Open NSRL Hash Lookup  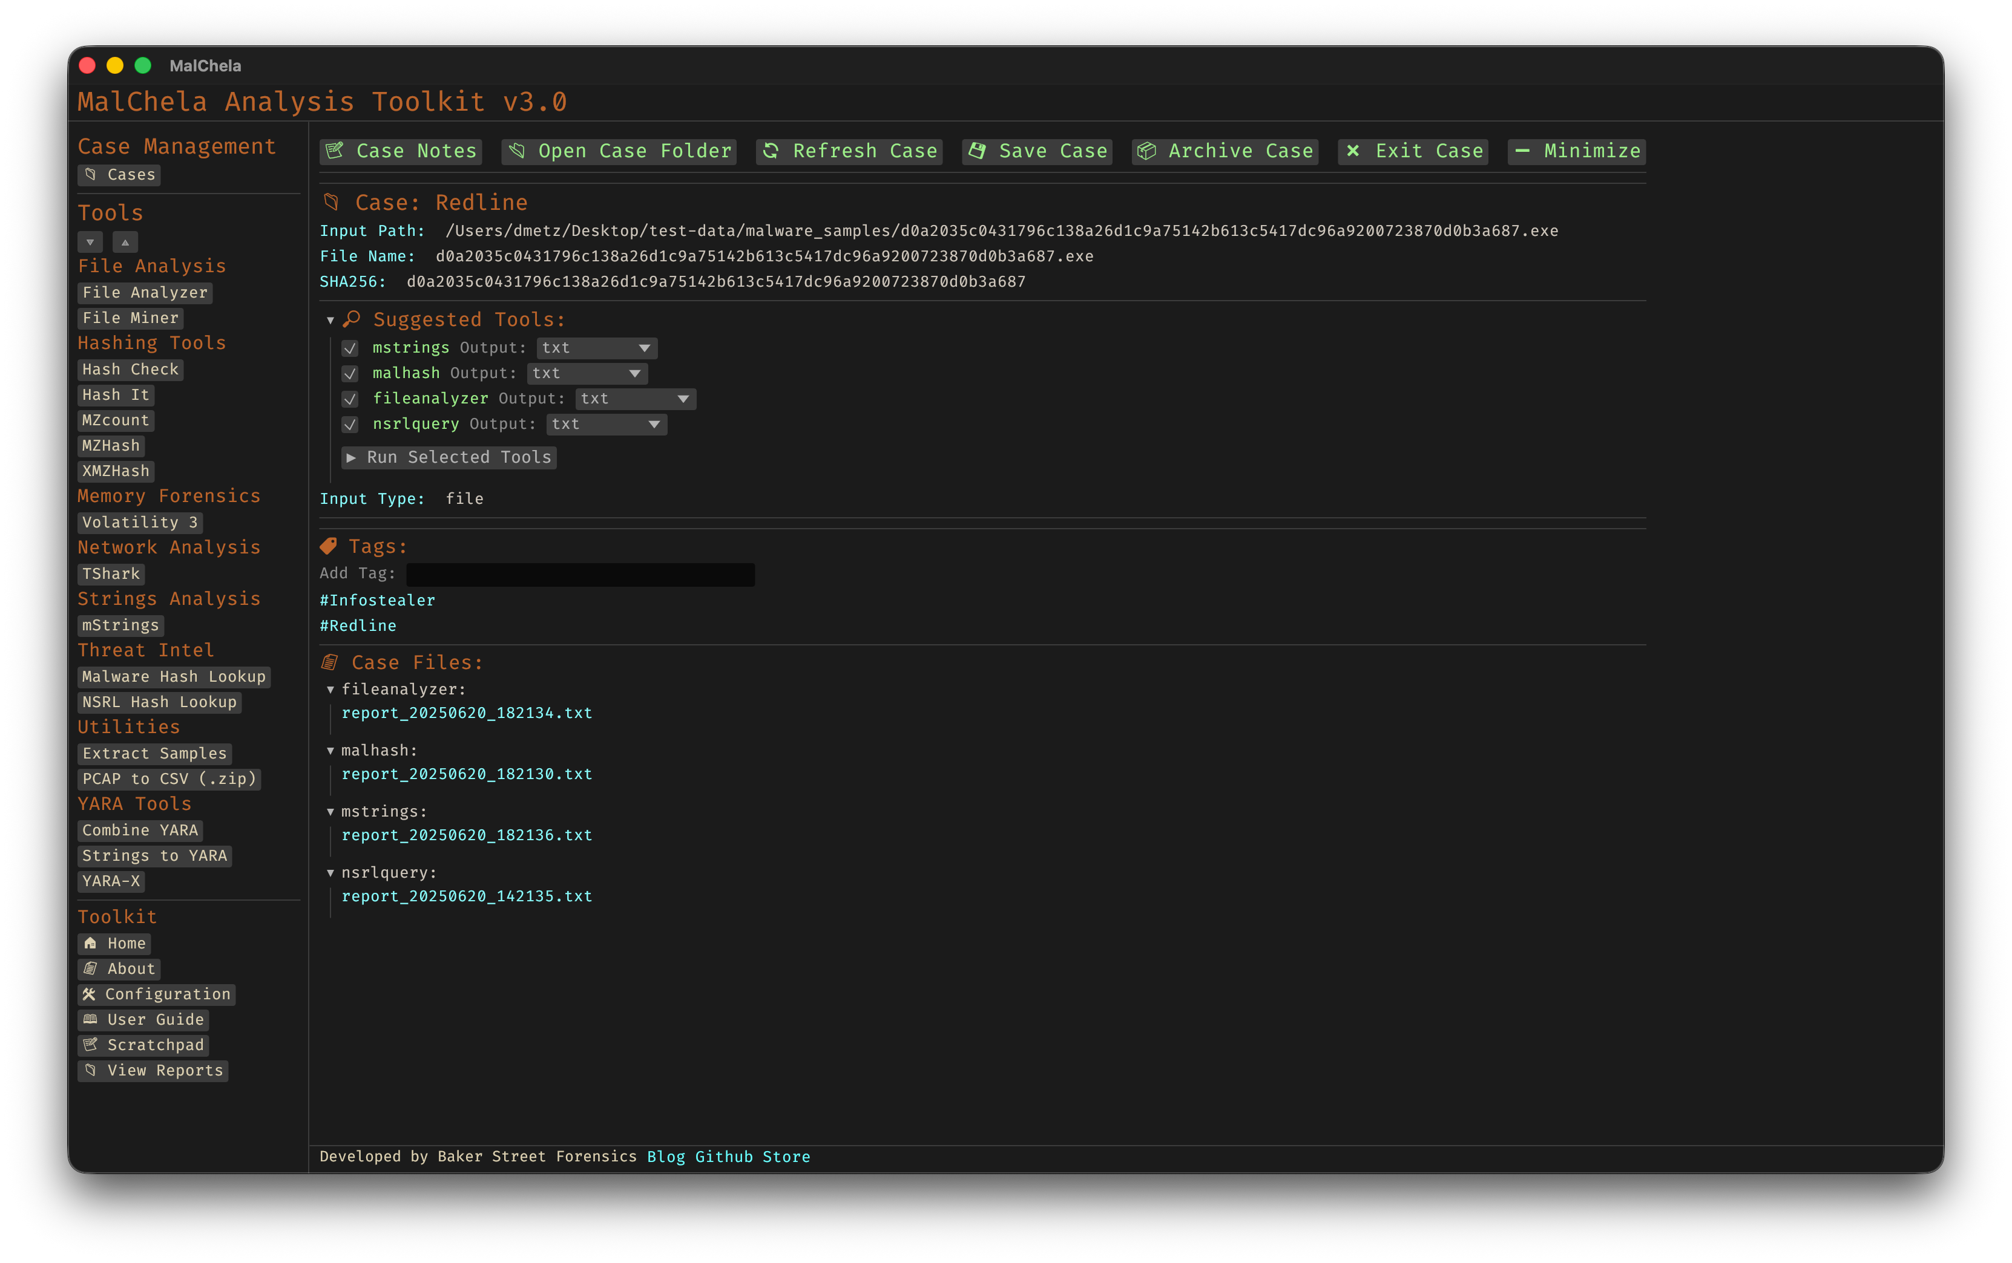(x=160, y=702)
